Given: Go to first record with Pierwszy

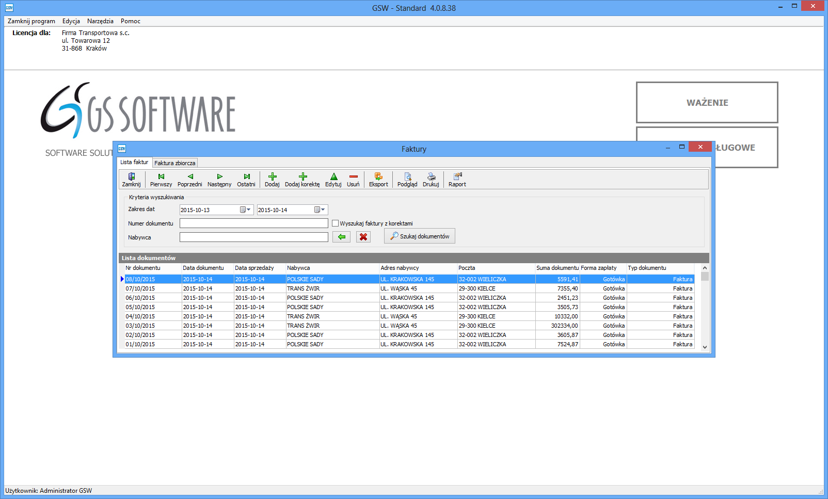Looking at the screenshot, I should [x=161, y=180].
